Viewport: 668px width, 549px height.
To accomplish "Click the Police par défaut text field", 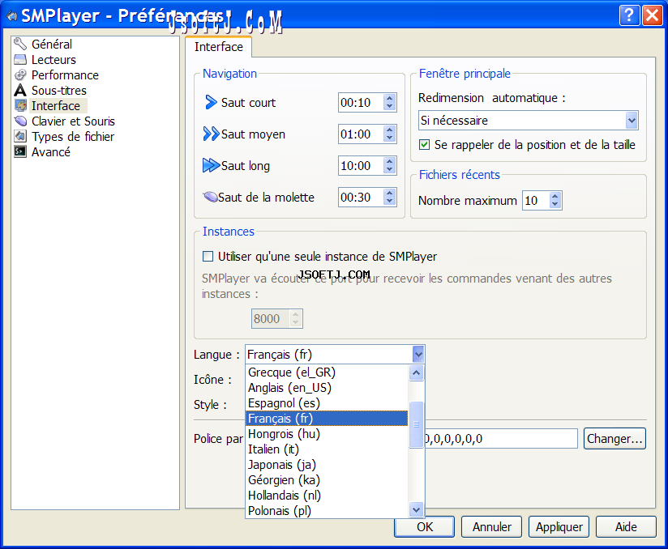I will tap(501, 438).
